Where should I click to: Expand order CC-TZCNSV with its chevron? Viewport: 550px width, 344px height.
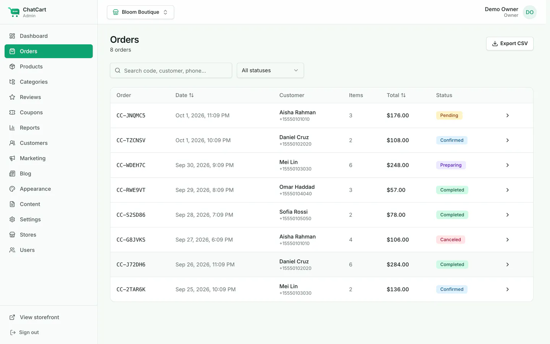pos(508,140)
